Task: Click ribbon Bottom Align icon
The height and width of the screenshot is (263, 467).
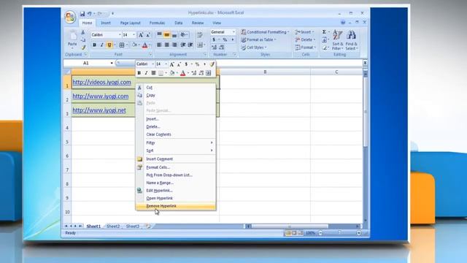Action: 174,34
